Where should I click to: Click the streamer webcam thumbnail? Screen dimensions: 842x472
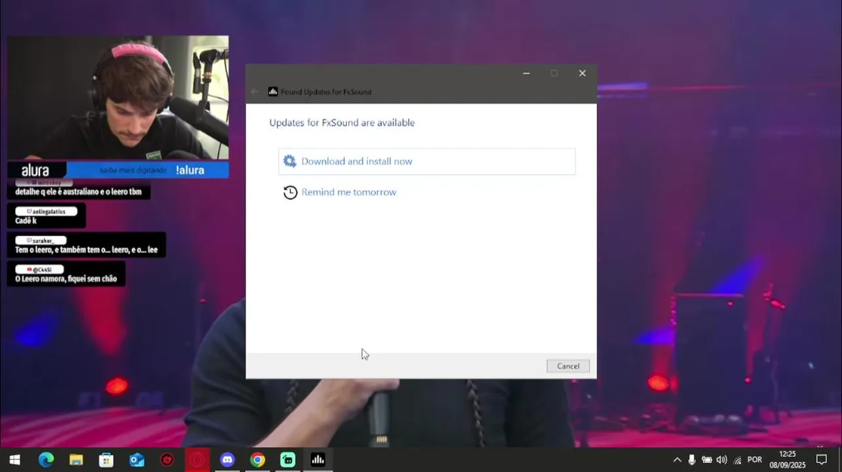[x=118, y=98]
